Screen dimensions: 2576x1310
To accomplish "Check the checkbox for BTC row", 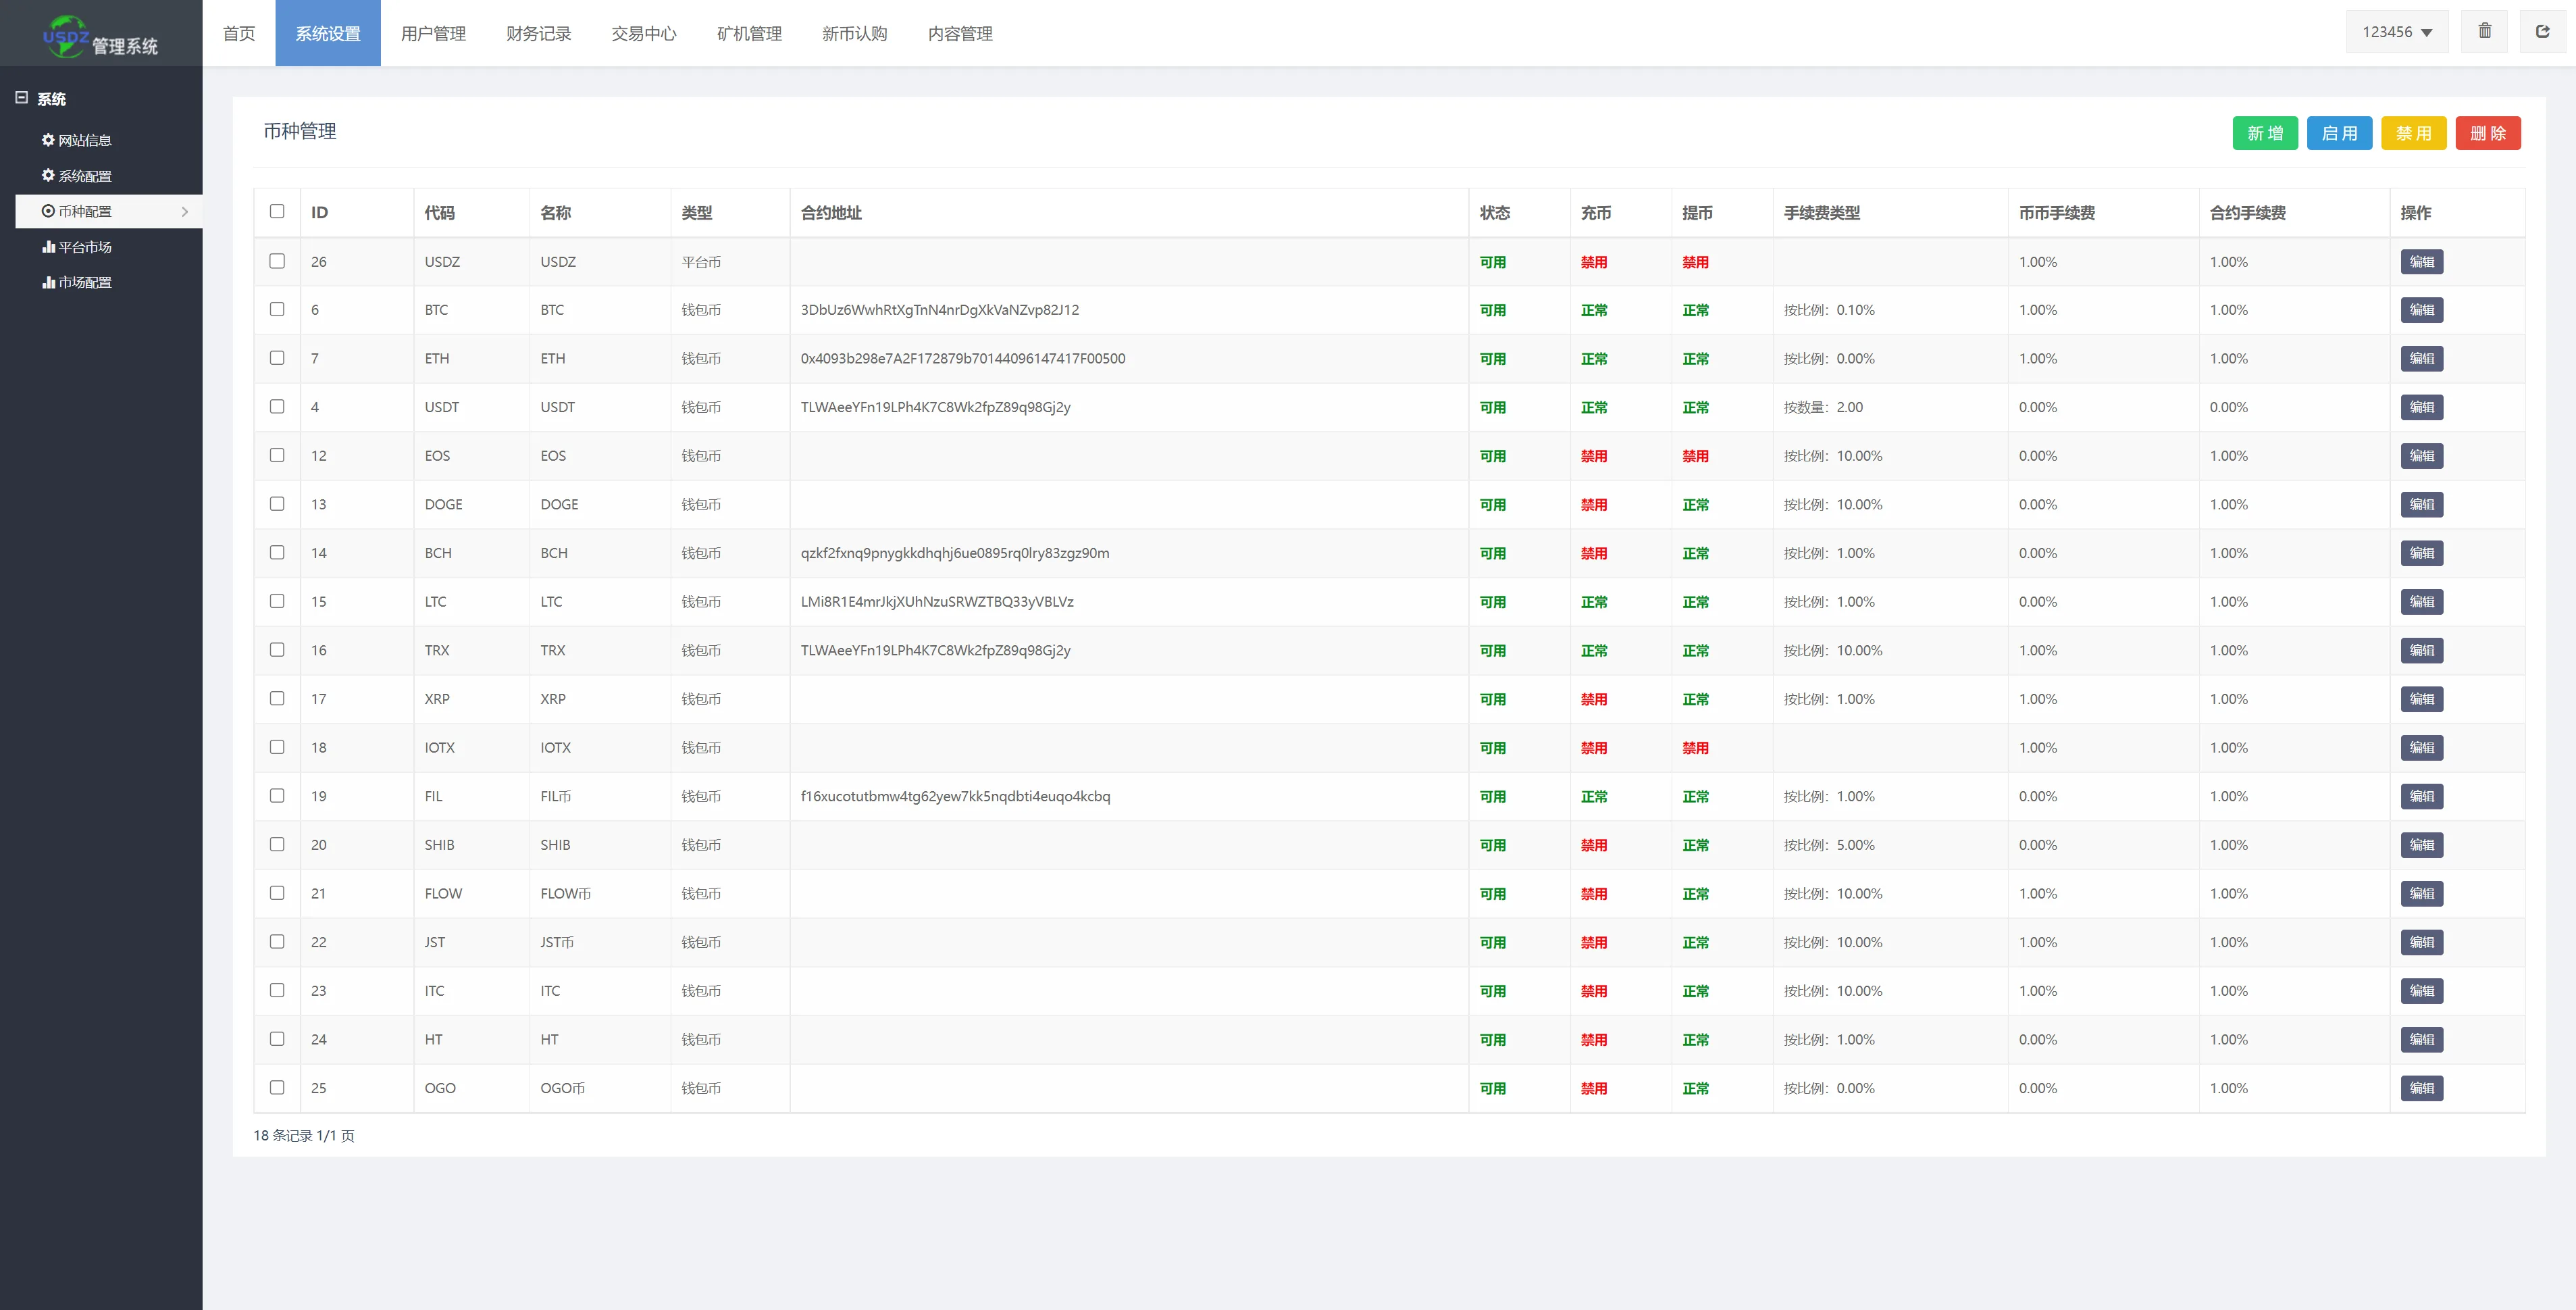I will [277, 309].
